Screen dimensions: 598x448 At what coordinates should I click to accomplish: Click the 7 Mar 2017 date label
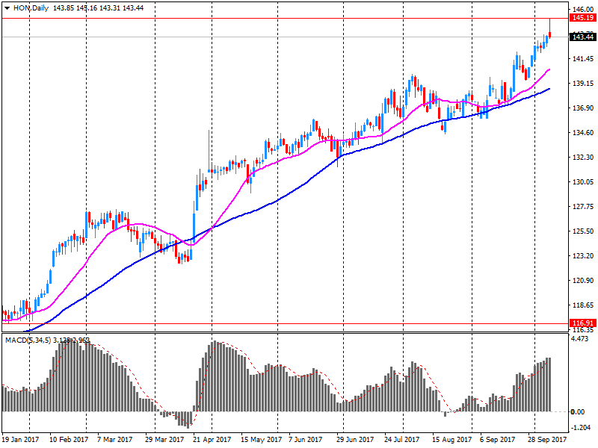(114, 439)
